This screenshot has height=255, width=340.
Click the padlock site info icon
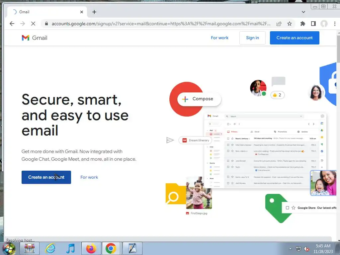pos(46,24)
